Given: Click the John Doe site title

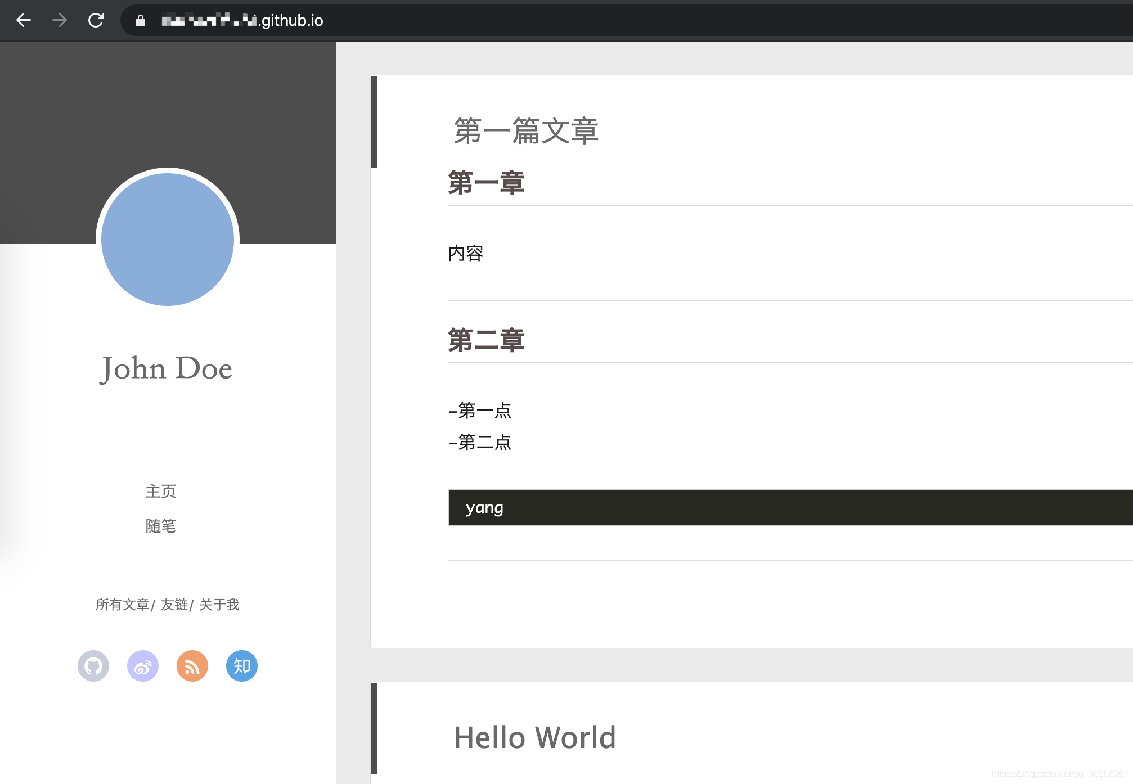Looking at the screenshot, I should [x=166, y=369].
